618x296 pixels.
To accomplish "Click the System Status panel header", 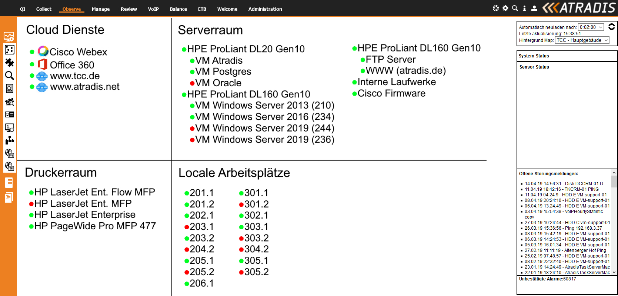I will click(567, 56).
